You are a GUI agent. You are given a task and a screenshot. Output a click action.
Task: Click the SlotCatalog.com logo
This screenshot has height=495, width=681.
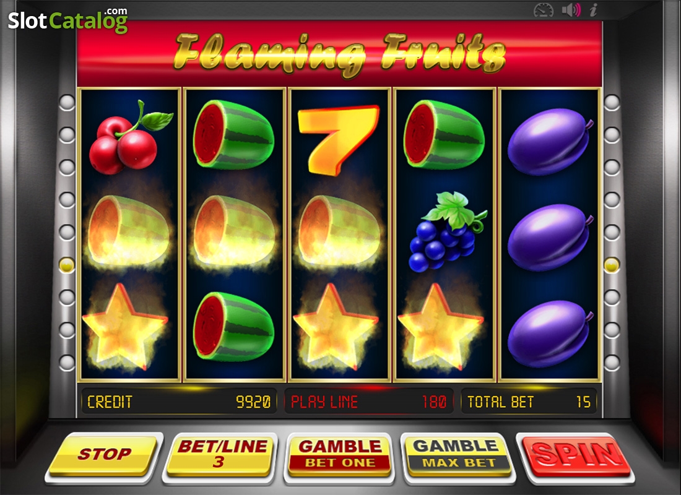coord(67,20)
